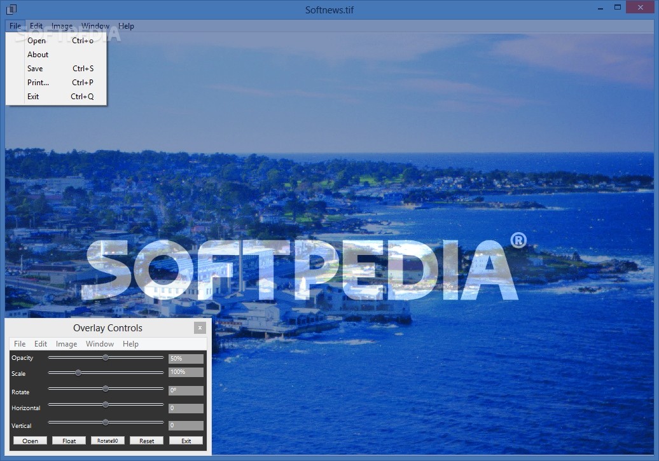The width and height of the screenshot is (659, 461).
Task: Open Edit menu in Overlay Controls
Action: tap(41, 344)
